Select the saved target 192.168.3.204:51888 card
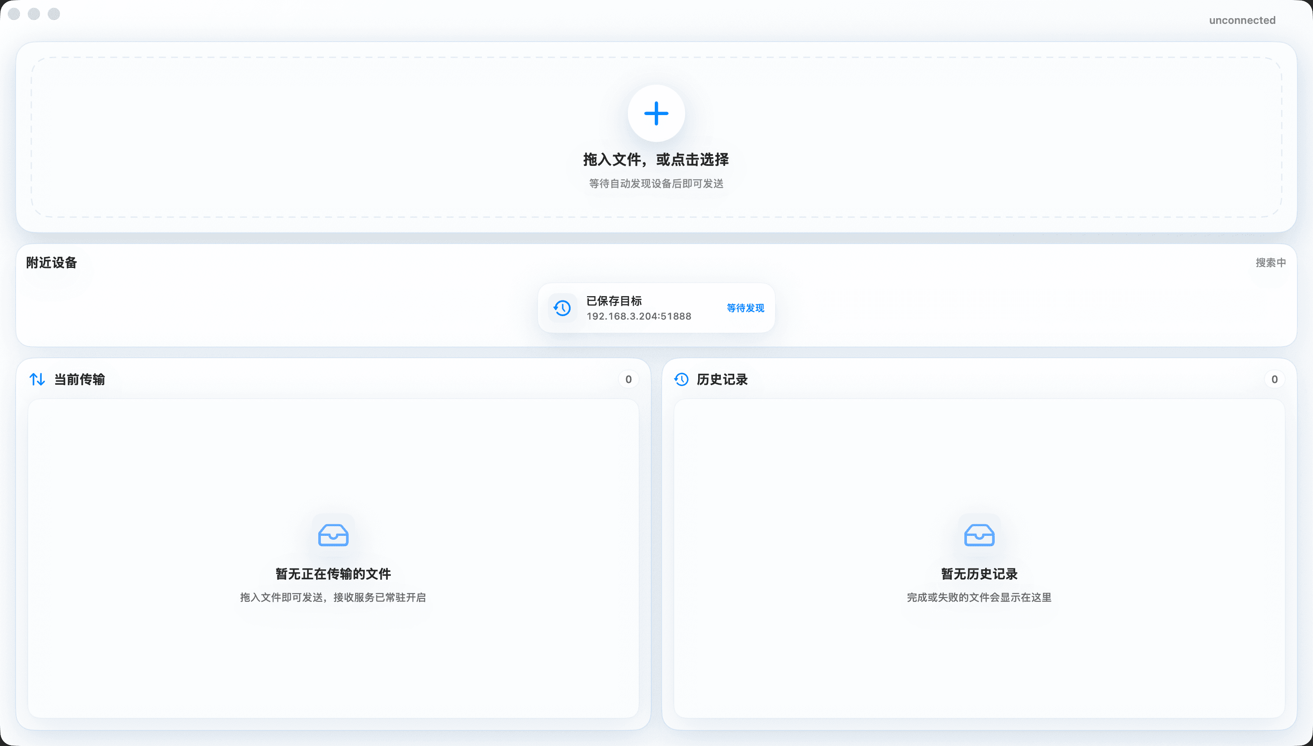The width and height of the screenshot is (1313, 746). [x=656, y=308]
